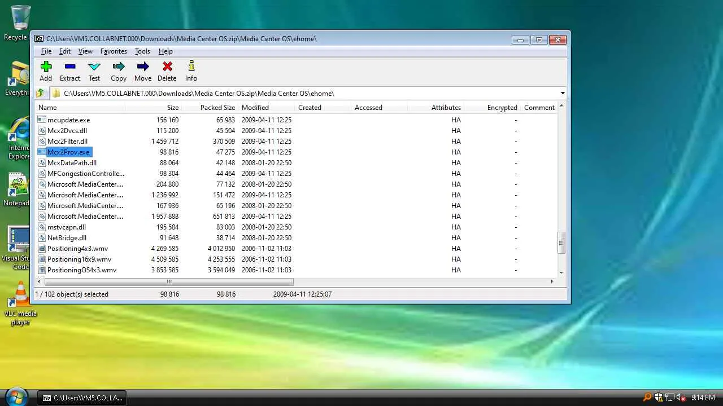
Task: Open the Windows Start orb
Action: click(16, 397)
